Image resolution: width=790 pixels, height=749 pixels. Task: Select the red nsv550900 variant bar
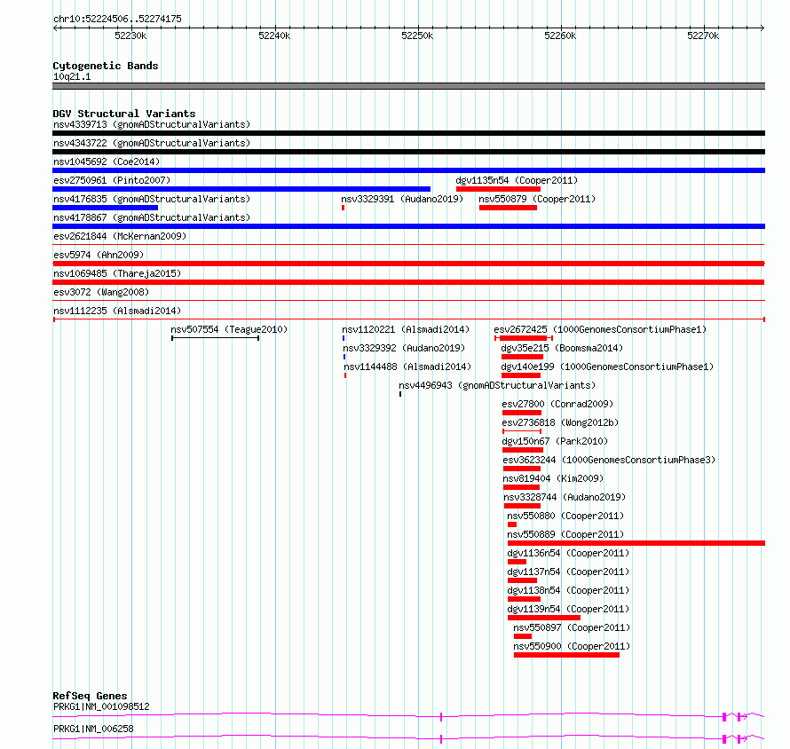tap(566, 655)
